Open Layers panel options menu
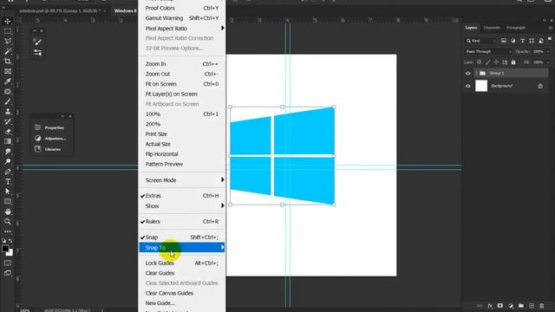 551,28
